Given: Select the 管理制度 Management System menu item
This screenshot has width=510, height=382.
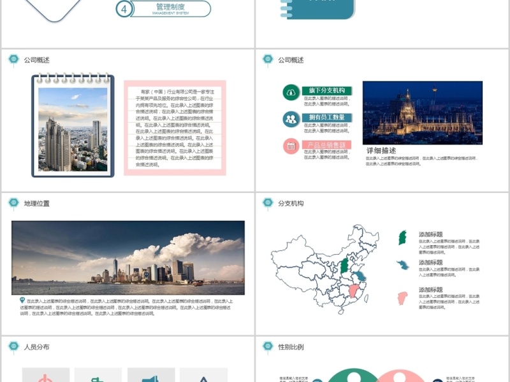Looking at the screenshot, I should pos(170,9).
